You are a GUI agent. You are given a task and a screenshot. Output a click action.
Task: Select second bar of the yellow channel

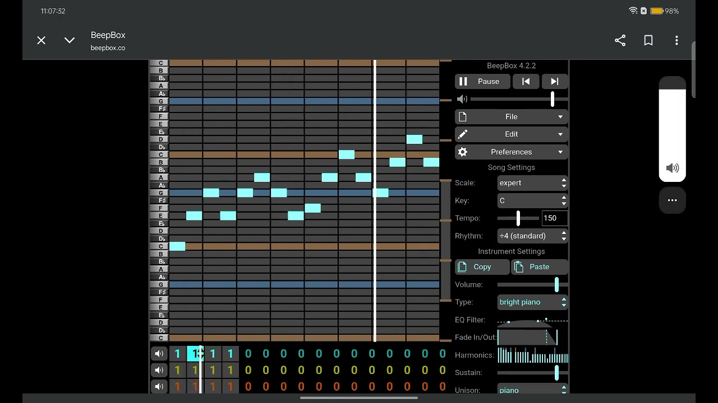195,370
